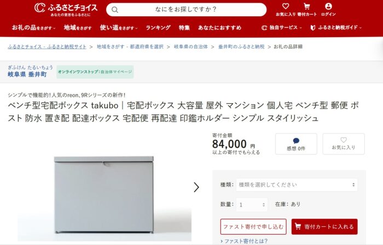
Task: Follow 岐阜県の自治体 breadcrumb link
Action: coord(191,46)
